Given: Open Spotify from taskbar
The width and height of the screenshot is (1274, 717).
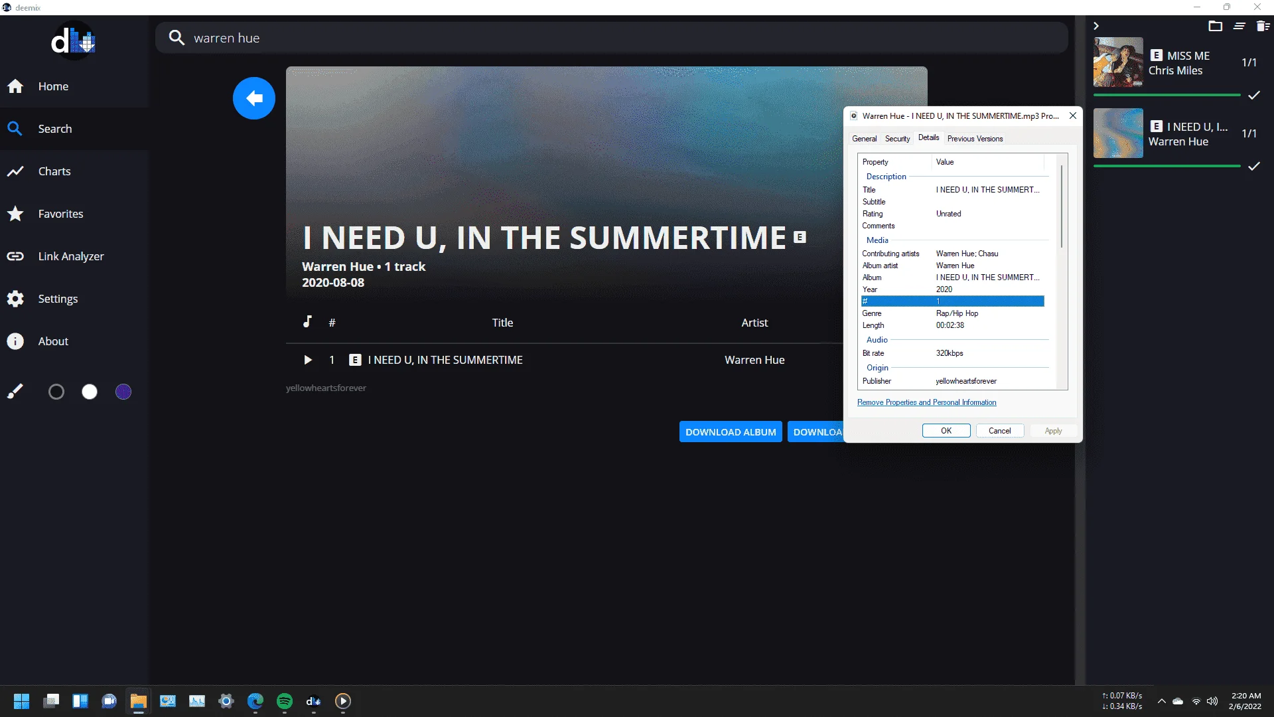Looking at the screenshot, I should coord(285,701).
